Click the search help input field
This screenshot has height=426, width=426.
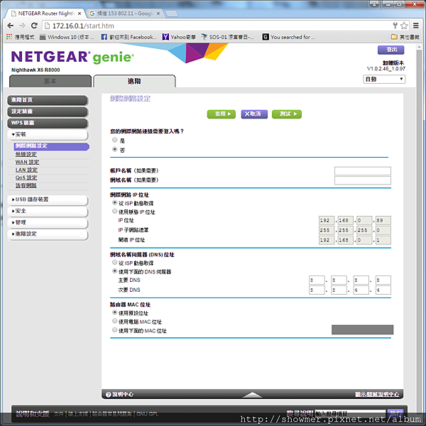point(350,414)
